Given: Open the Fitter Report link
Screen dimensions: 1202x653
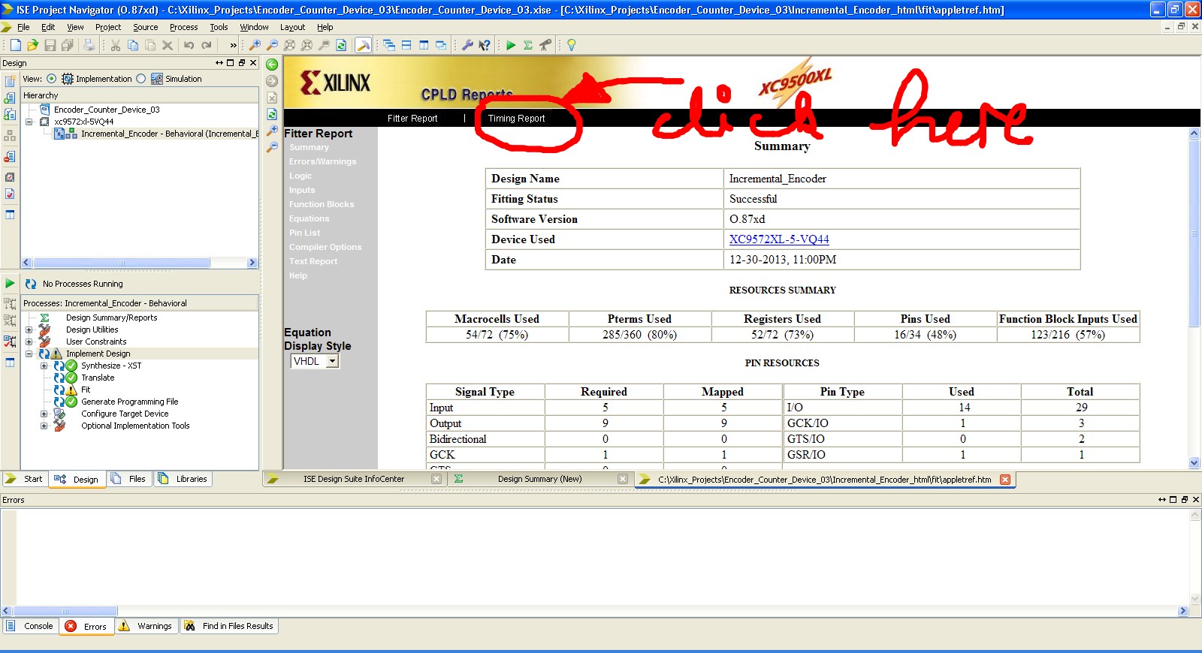Looking at the screenshot, I should [412, 119].
